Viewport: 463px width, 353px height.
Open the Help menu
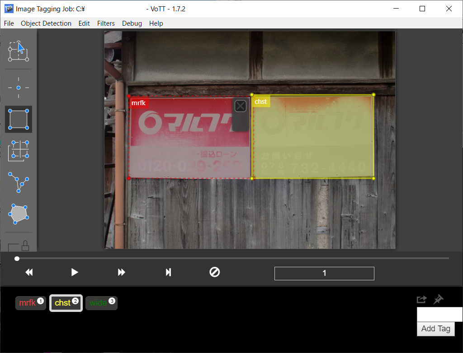(x=156, y=23)
